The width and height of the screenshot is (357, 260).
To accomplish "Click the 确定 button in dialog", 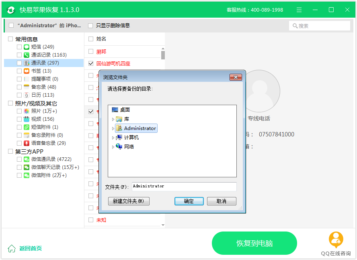I will point(189,201).
